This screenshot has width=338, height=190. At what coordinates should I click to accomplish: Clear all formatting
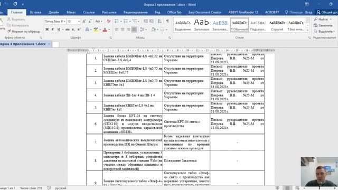tap(109, 21)
